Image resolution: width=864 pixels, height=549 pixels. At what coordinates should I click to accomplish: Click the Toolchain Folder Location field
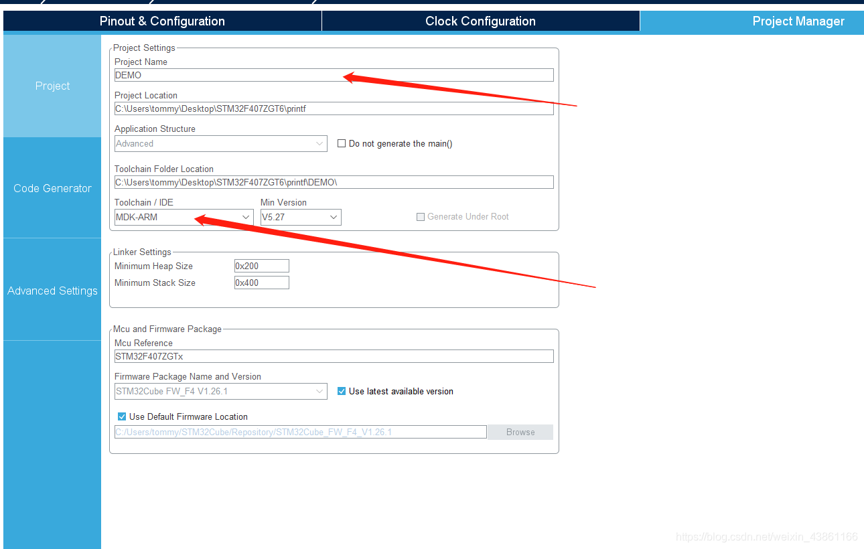[334, 182]
